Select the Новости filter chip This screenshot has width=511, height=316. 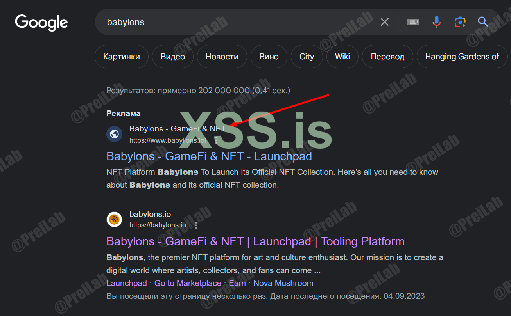222,57
